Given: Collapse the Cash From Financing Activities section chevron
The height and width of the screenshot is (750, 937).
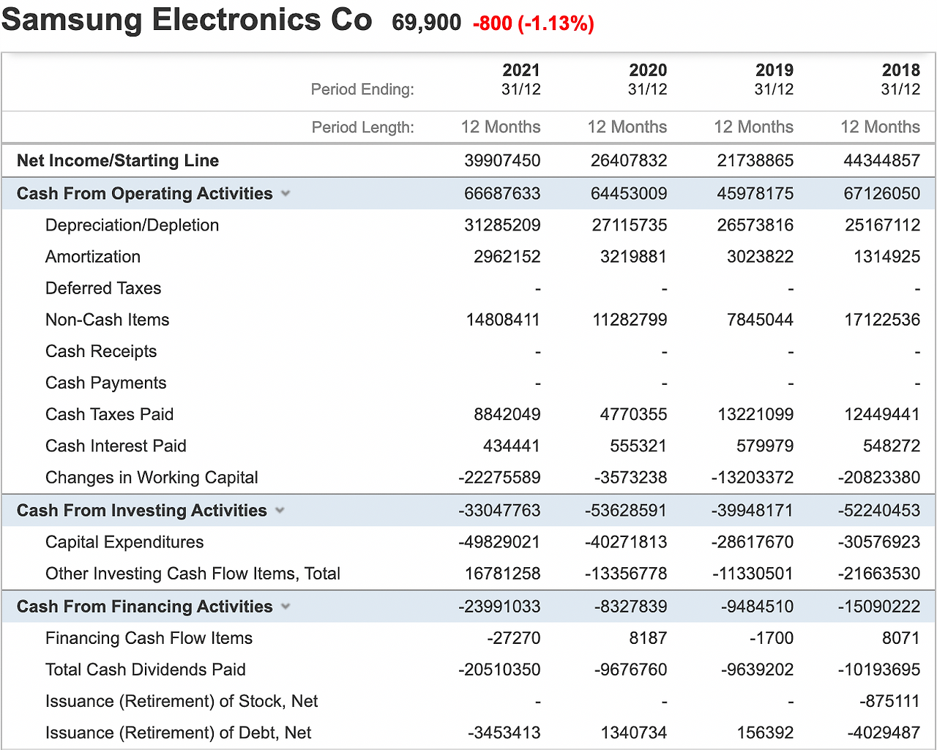Looking at the screenshot, I should [x=285, y=607].
